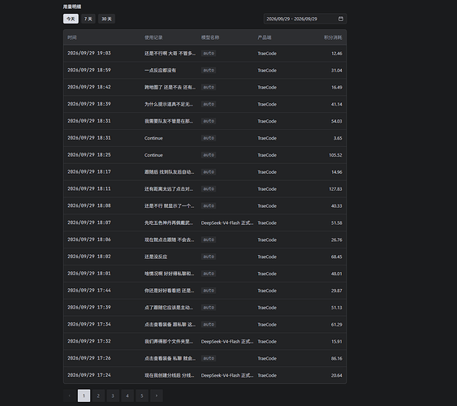Viewport: 457px width, 406px height.
Task: Click the credit value 61.29
Action: pos(337,324)
